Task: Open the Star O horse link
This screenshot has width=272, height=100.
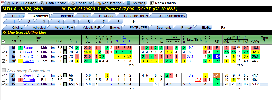Action: (28, 57)
